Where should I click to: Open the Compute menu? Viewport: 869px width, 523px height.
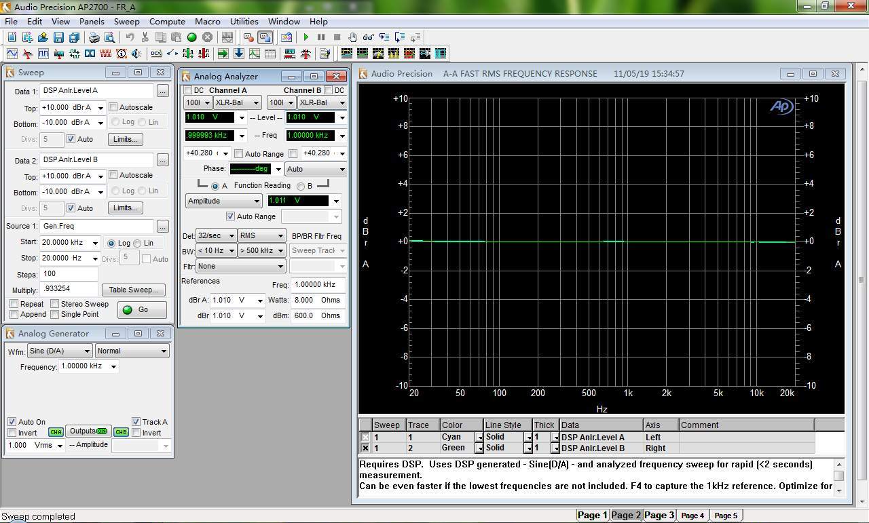click(x=167, y=22)
